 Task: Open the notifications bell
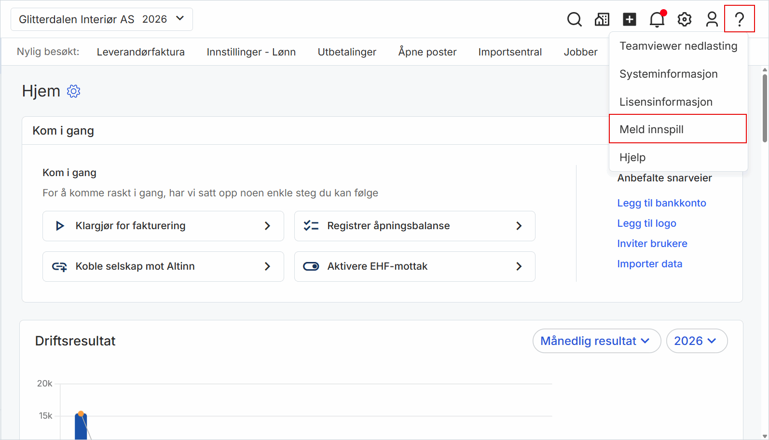pos(657,19)
